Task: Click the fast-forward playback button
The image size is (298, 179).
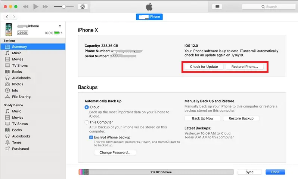Action: (45, 7)
